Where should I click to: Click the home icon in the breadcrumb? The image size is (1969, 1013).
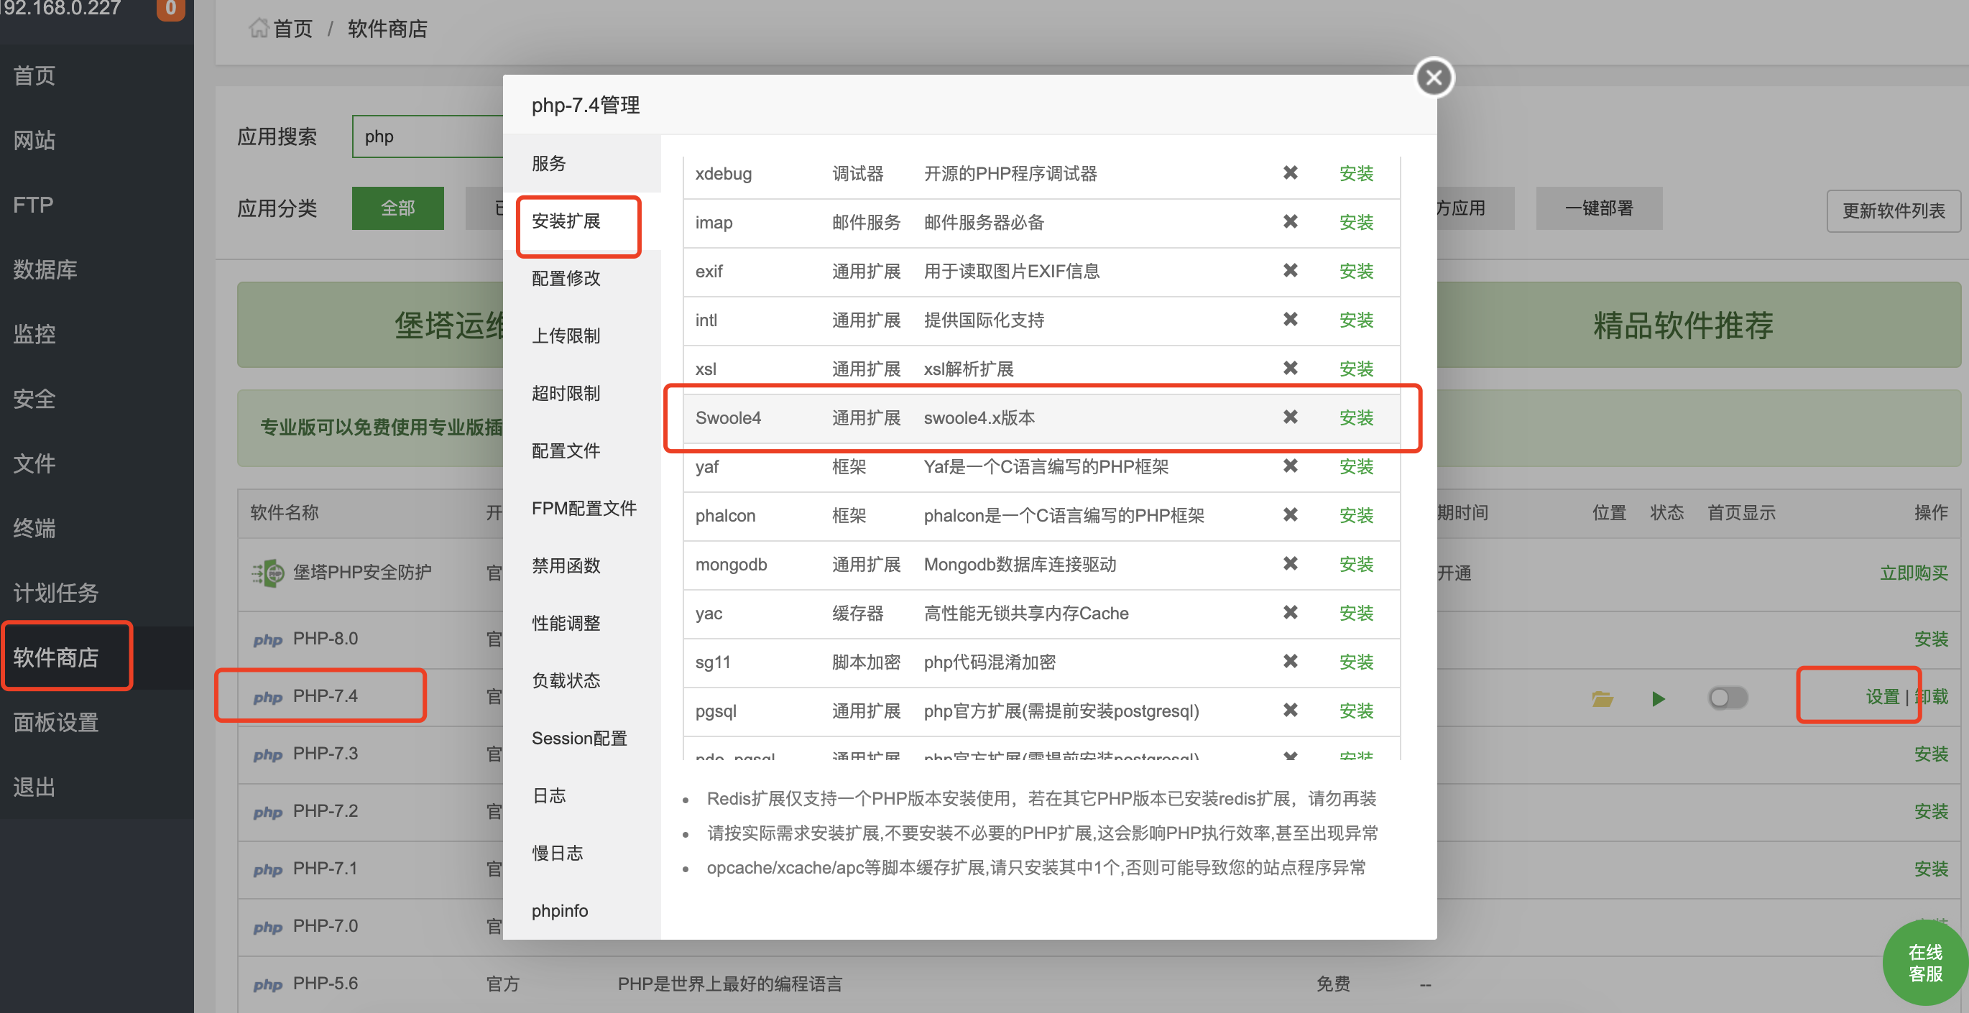coord(259,28)
